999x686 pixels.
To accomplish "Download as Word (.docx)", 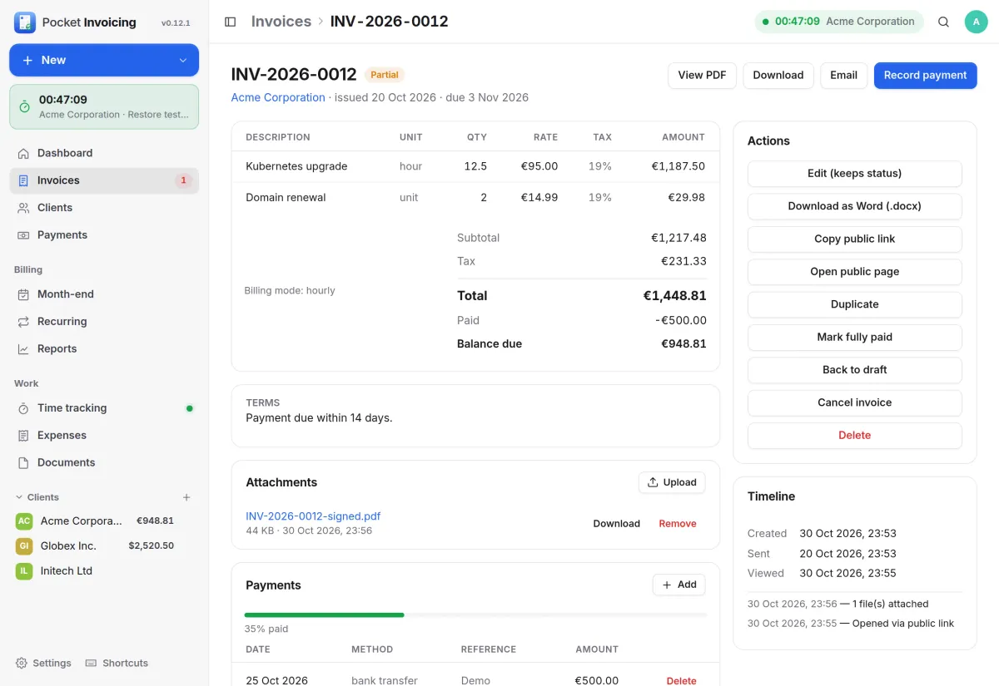I will tap(855, 206).
